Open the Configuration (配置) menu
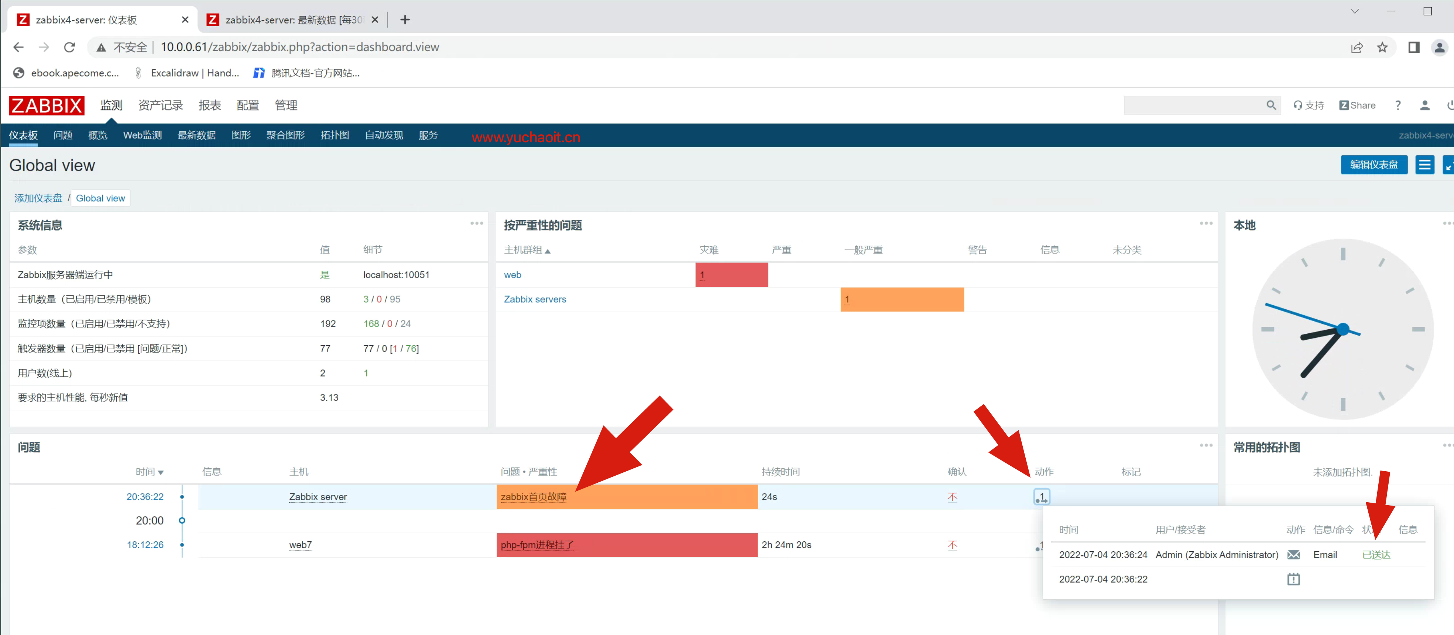Screen dimensions: 1454x635 (x=247, y=105)
